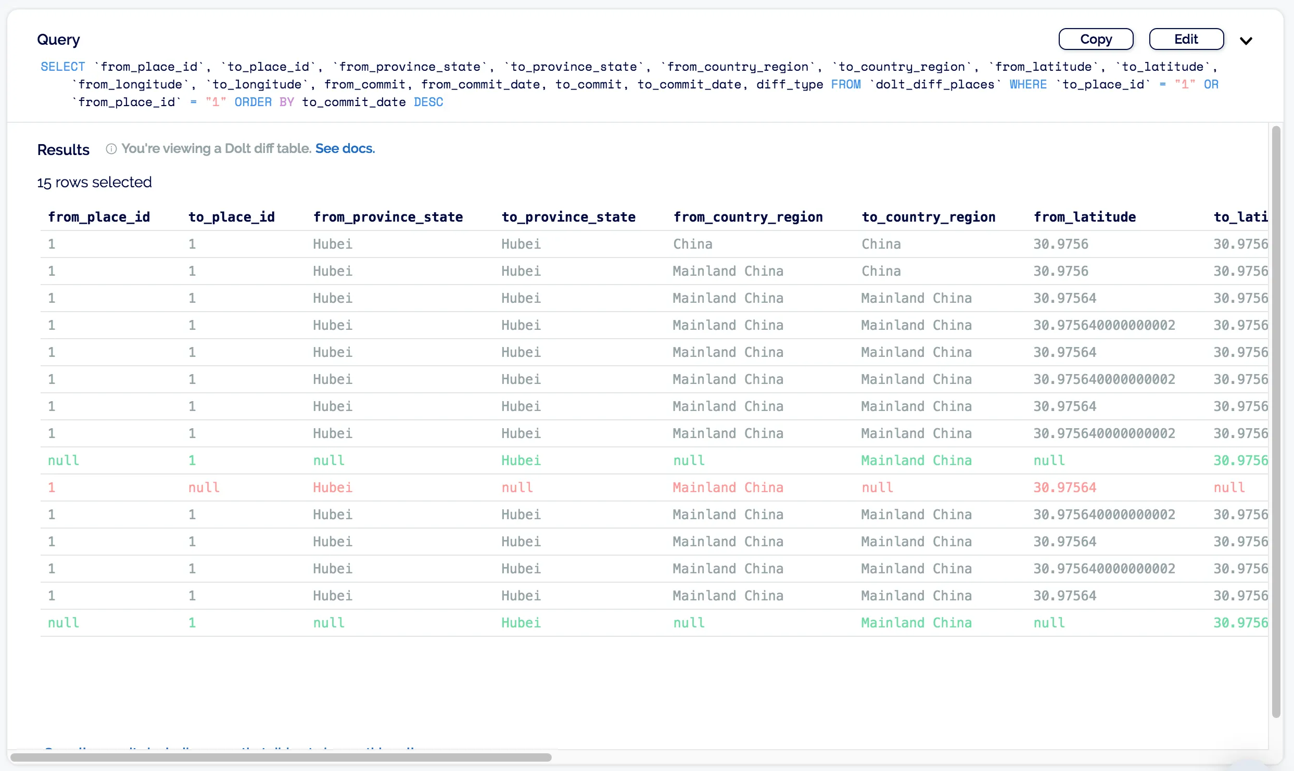Viewport: 1294px width, 771px height.
Task: Click the from_latitude column header
Action: point(1085,217)
